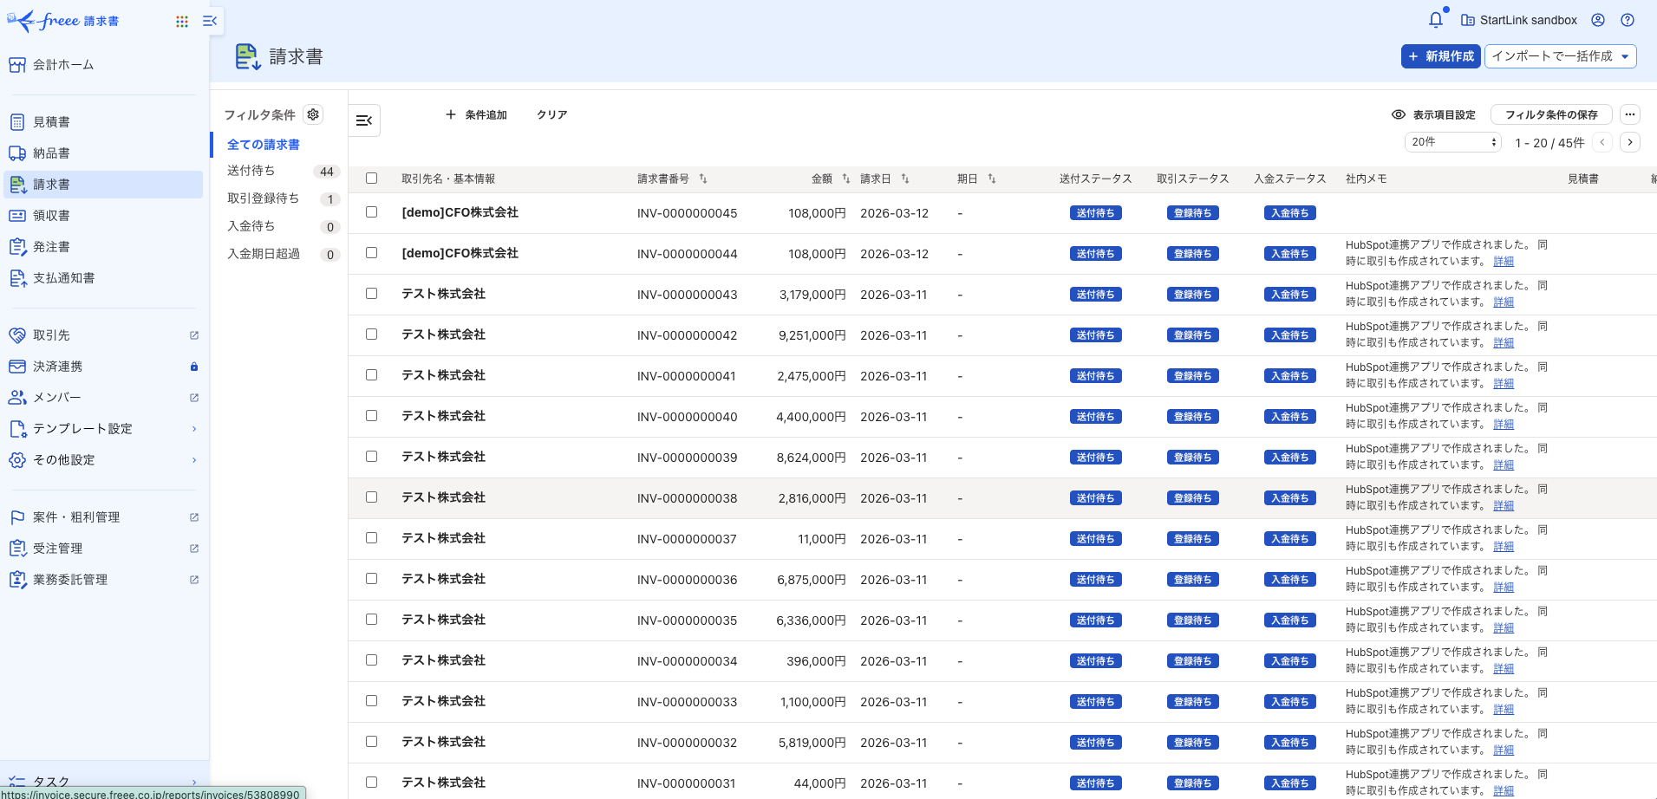Check the INV-0000000042 row checkbox

click(372, 335)
